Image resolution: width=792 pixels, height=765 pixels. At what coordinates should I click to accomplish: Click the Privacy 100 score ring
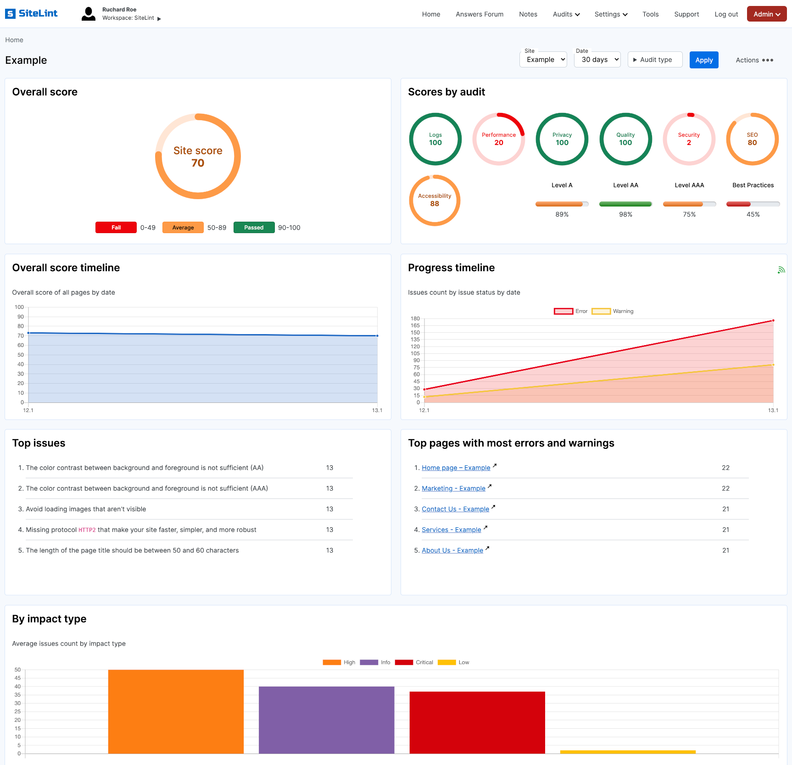pos(562,139)
